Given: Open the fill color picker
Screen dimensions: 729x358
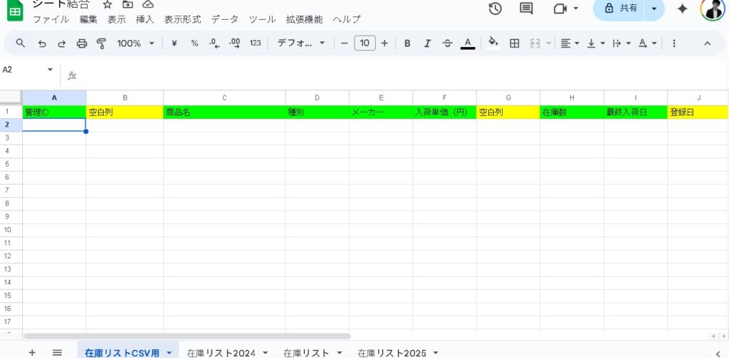Looking at the screenshot, I should [x=493, y=43].
